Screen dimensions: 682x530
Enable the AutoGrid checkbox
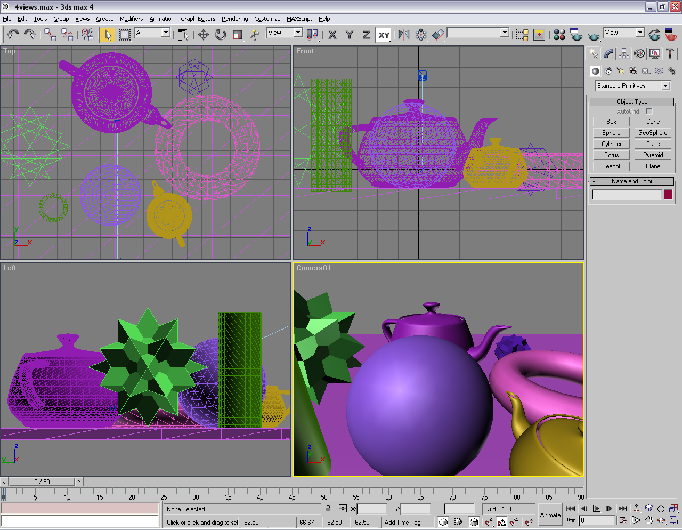pyautogui.click(x=649, y=111)
